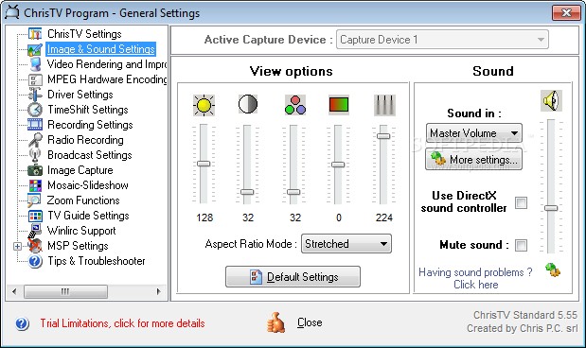Click the sound volume slider thumb
Viewport: 586px width, 348px height.
551,208
